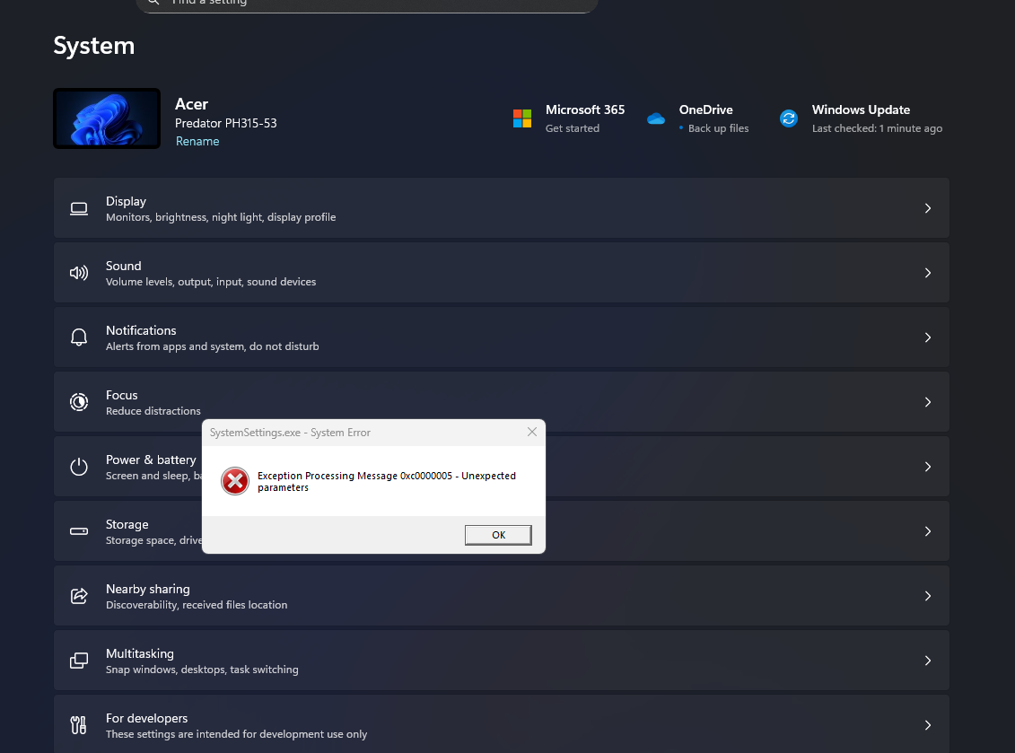The image size is (1015, 753).
Task: Click the red error icon in the dialog
Action: [x=235, y=481]
